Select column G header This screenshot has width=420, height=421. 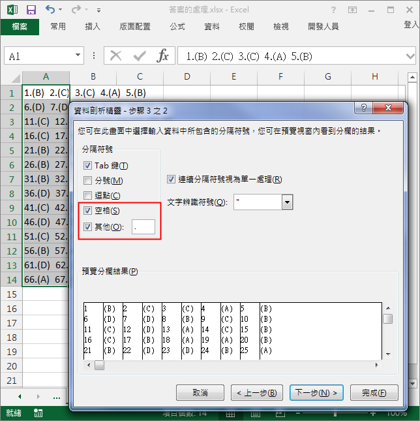328,77
